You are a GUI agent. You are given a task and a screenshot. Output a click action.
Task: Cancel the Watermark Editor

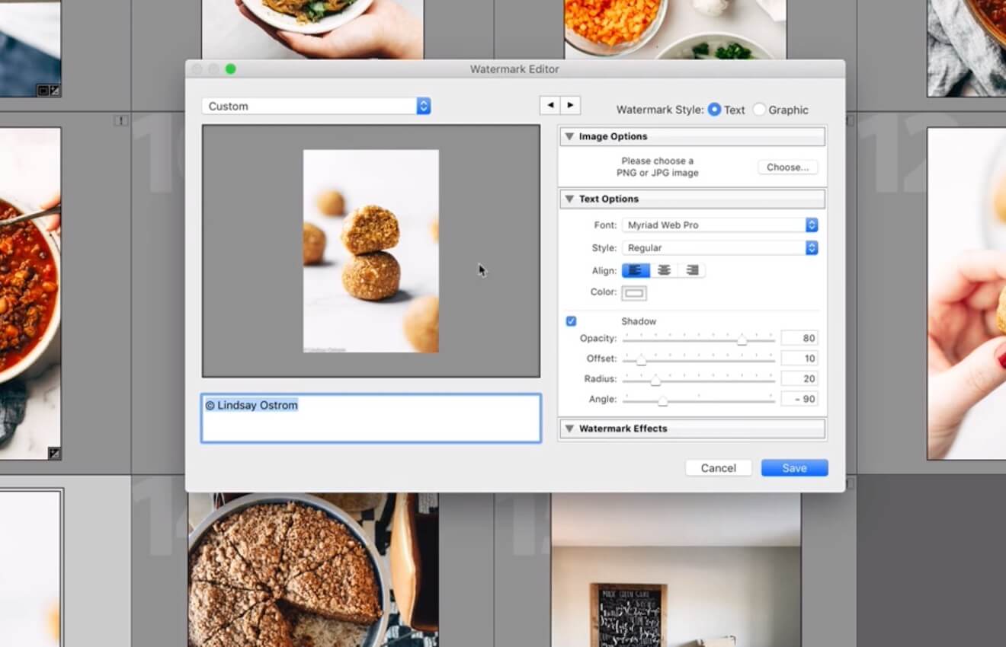[x=718, y=467]
